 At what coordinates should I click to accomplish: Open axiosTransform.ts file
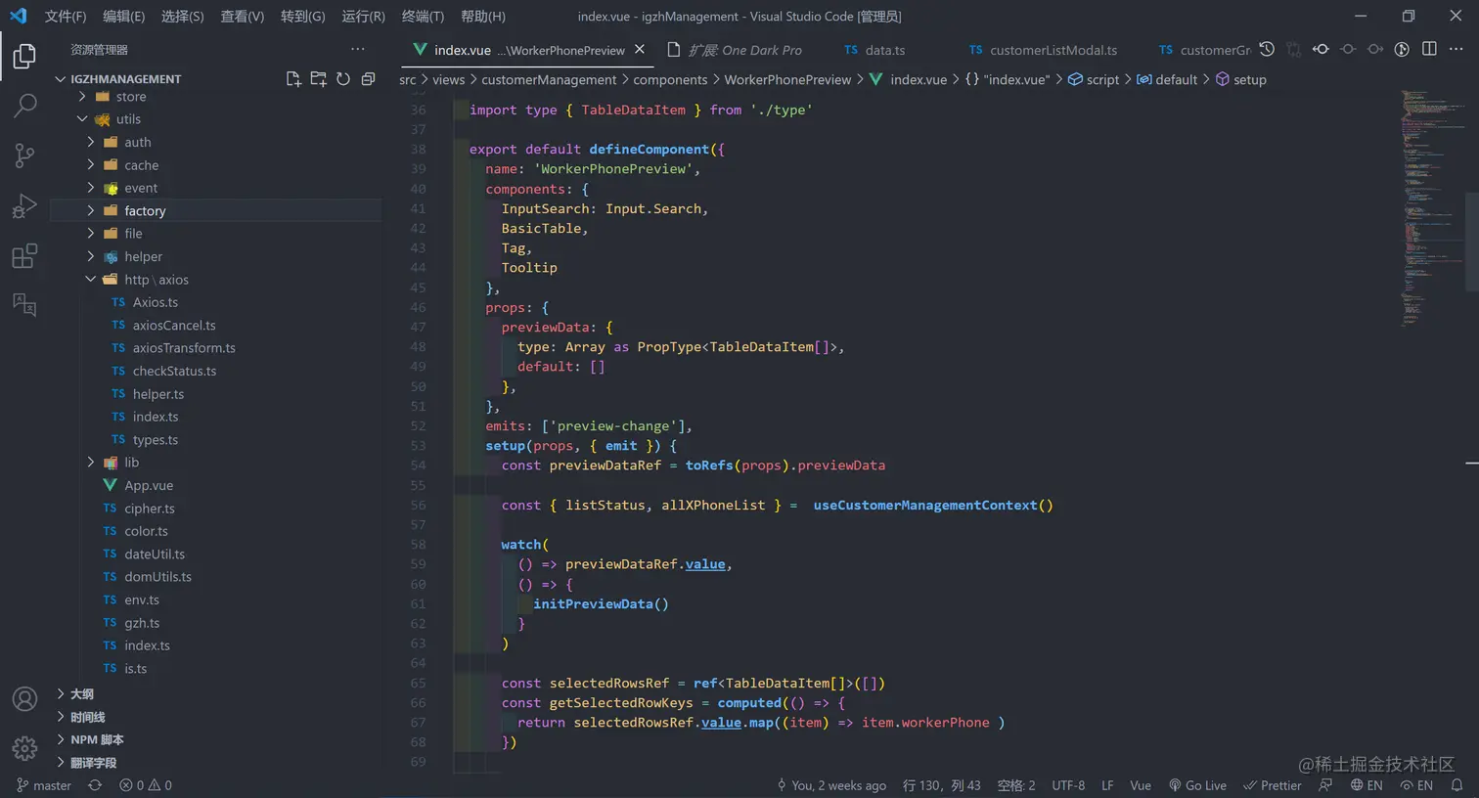click(x=184, y=348)
